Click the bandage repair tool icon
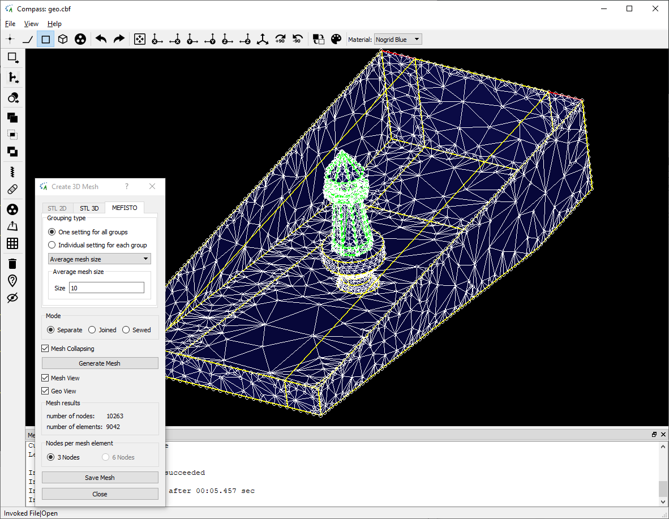Image resolution: width=669 pixels, height=519 pixels. [x=12, y=190]
